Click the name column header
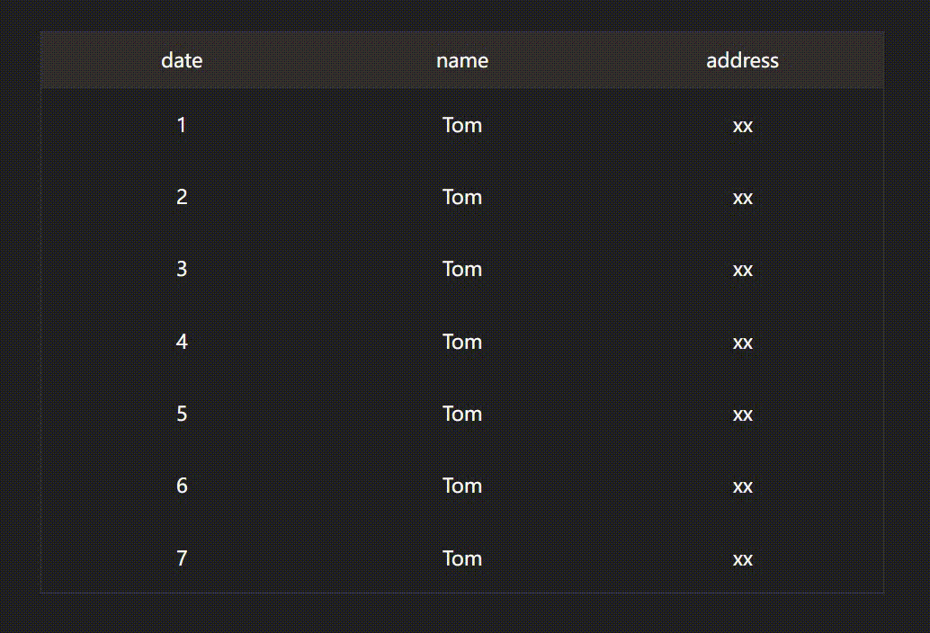Image resolution: width=930 pixels, height=633 pixels. (x=462, y=60)
